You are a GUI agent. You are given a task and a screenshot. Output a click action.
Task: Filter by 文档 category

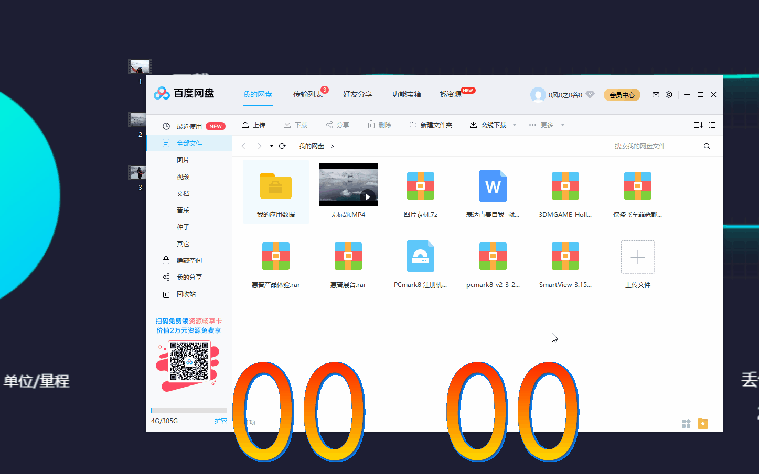pos(183,193)
